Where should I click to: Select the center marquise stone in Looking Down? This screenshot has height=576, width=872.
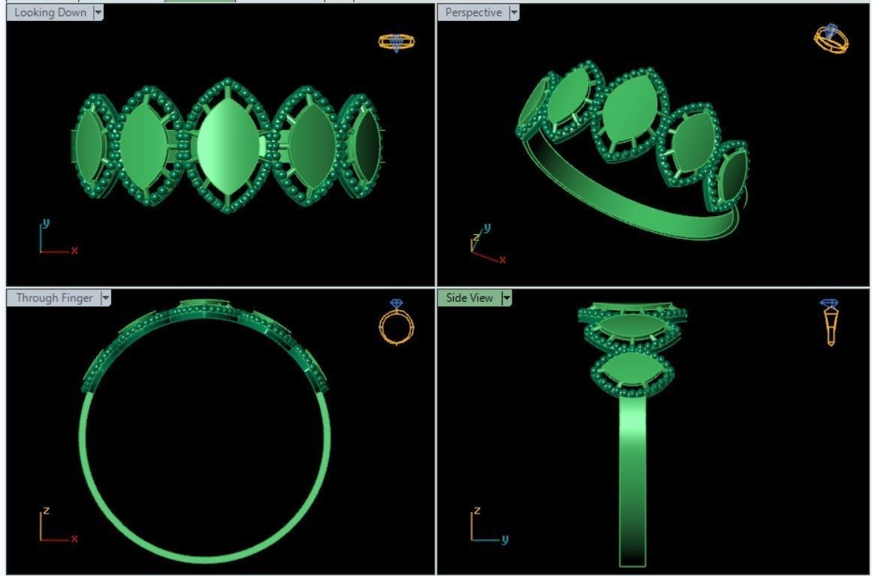pos(228,146)
